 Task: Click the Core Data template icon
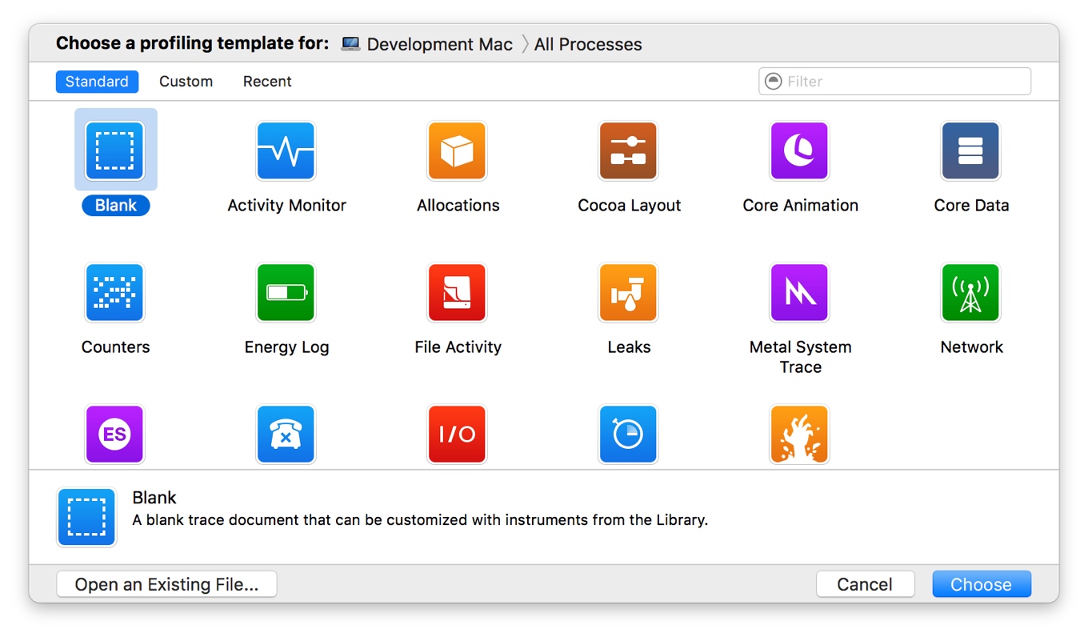coord(970,151)
